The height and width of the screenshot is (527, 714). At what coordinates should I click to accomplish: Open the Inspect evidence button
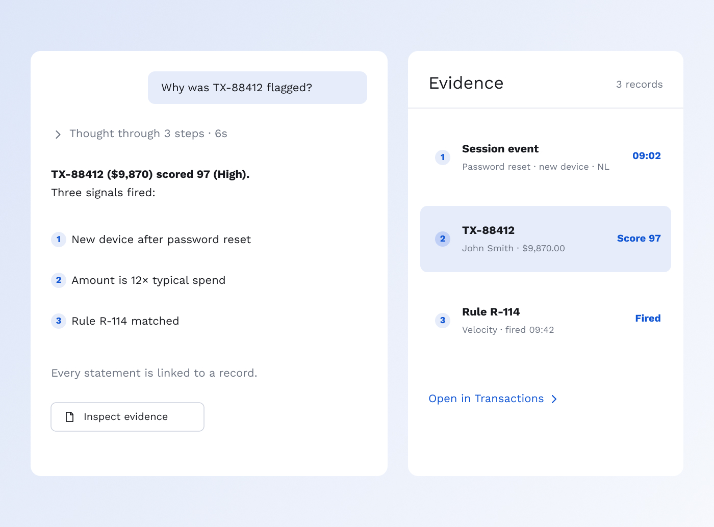[x=127, y=417]
